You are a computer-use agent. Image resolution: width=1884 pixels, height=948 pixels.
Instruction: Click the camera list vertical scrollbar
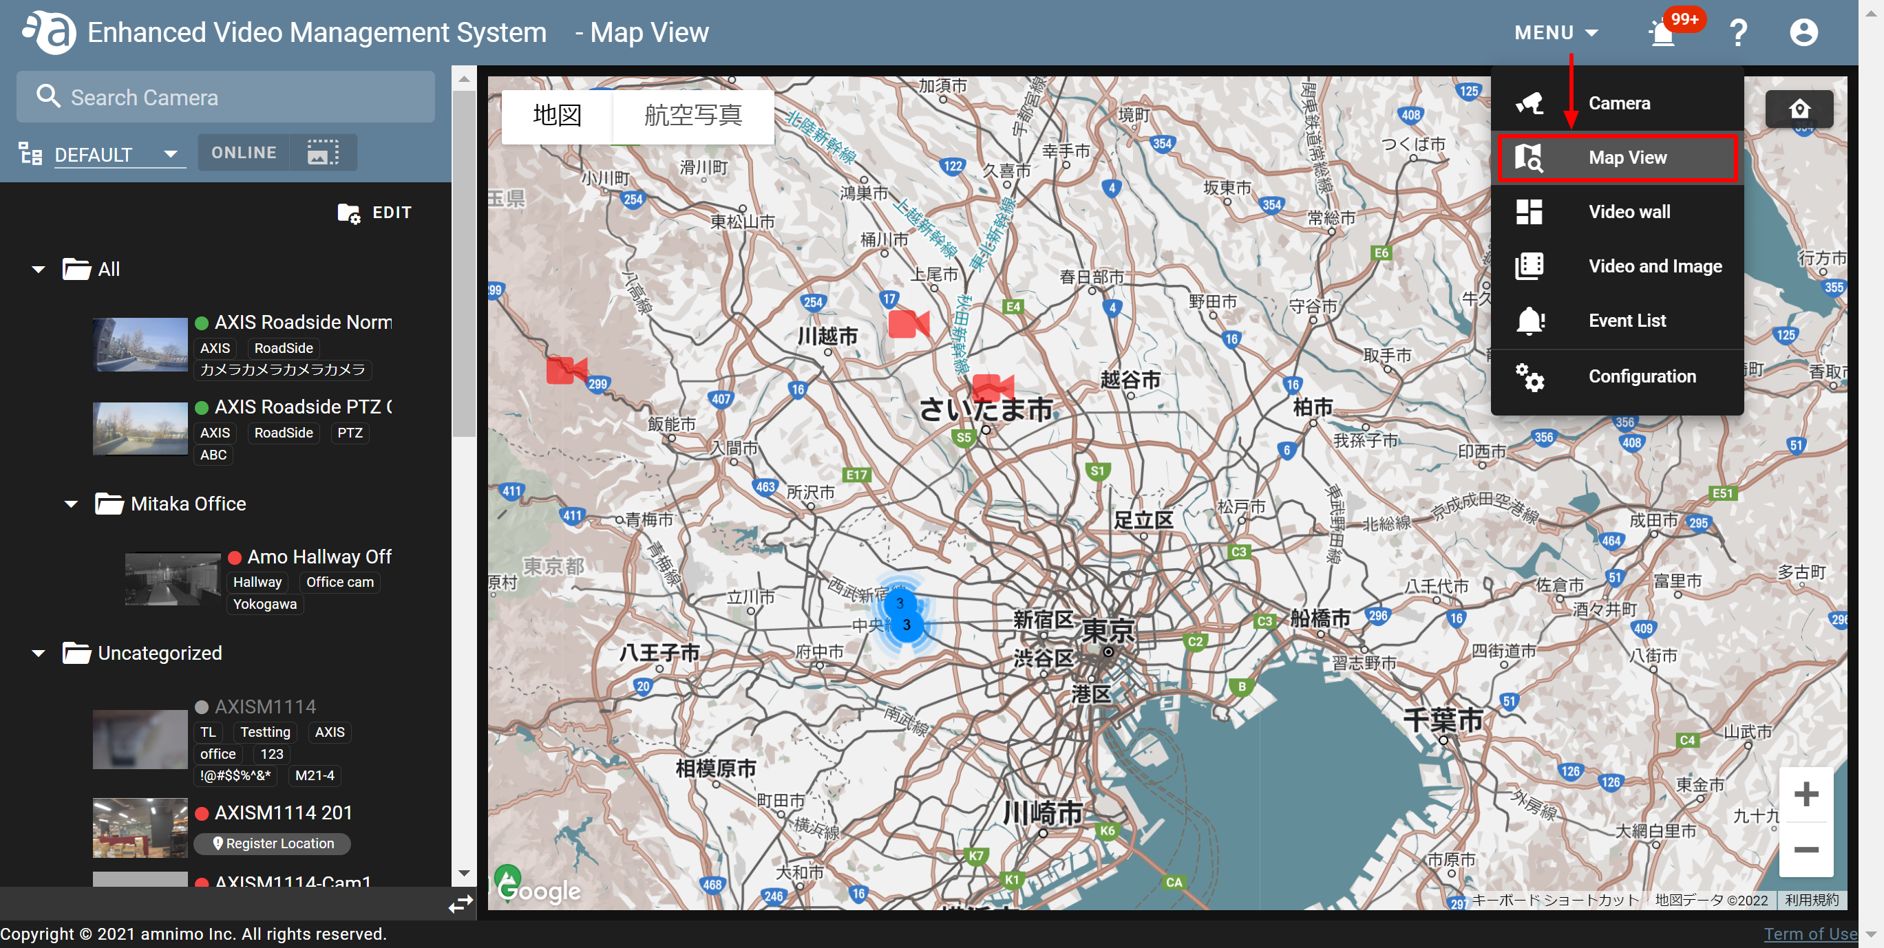click(464, 263)
